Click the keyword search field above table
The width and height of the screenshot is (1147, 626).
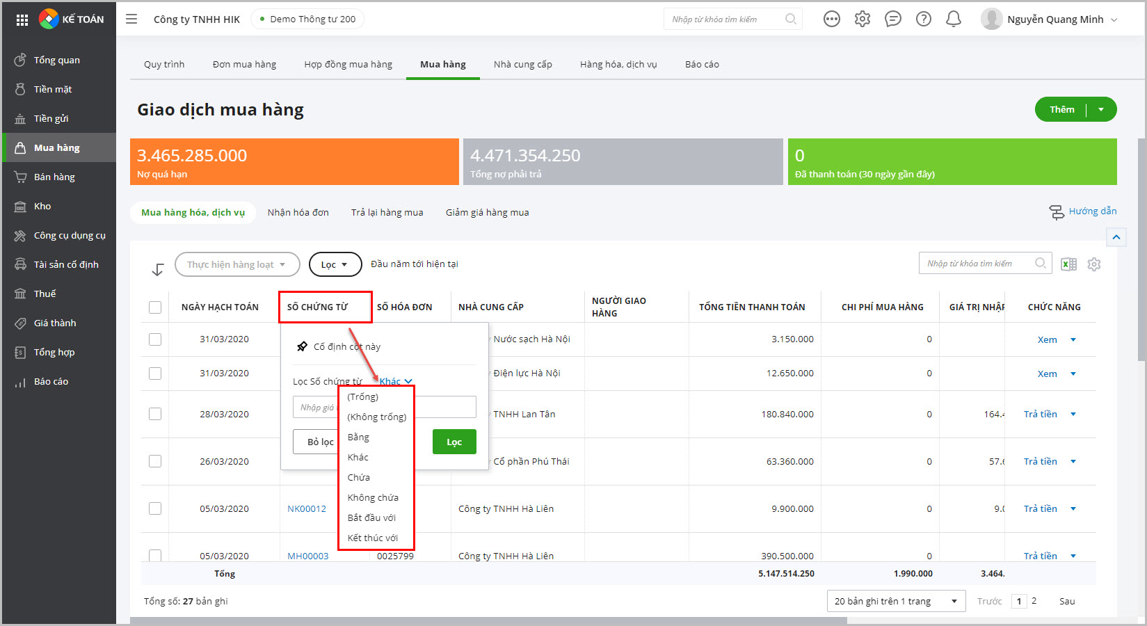point(976,264)
